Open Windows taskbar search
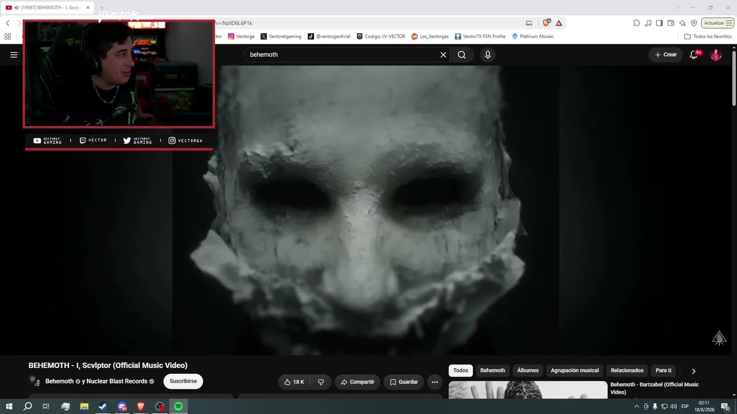 coord(28,407)
